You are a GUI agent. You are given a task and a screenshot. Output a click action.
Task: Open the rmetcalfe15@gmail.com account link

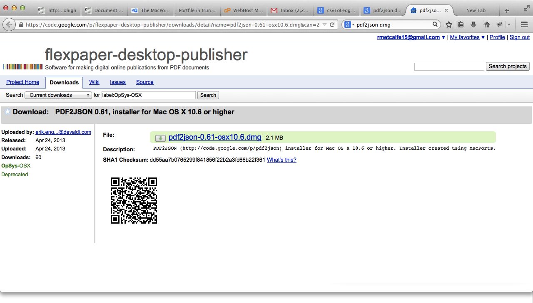pos(408,37)
